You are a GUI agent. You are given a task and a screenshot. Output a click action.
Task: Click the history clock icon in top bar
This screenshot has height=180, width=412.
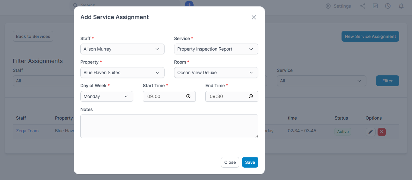(x=388, y=6)
